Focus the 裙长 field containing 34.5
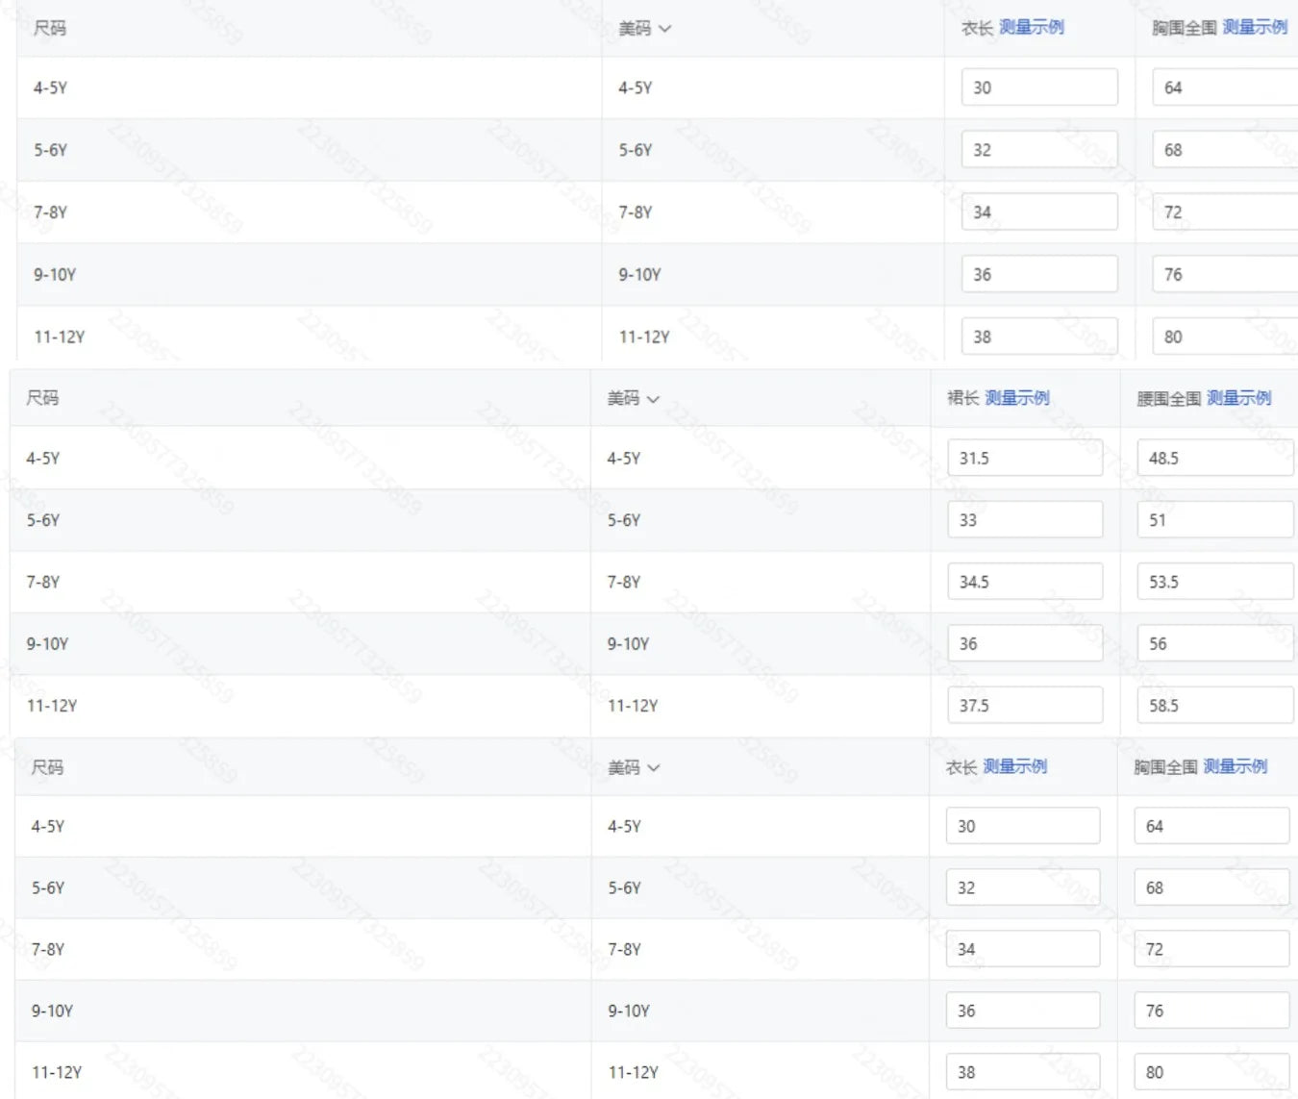 1024,582
